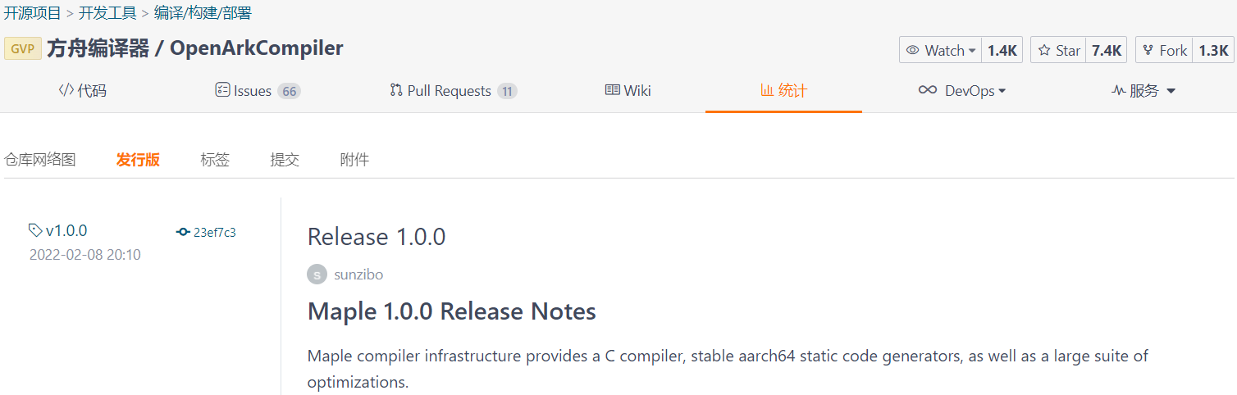The width and height of the screenshot is (1237, 395).
Task: Click sunzibo's avatar icon
Action: [x=317, y=275]
